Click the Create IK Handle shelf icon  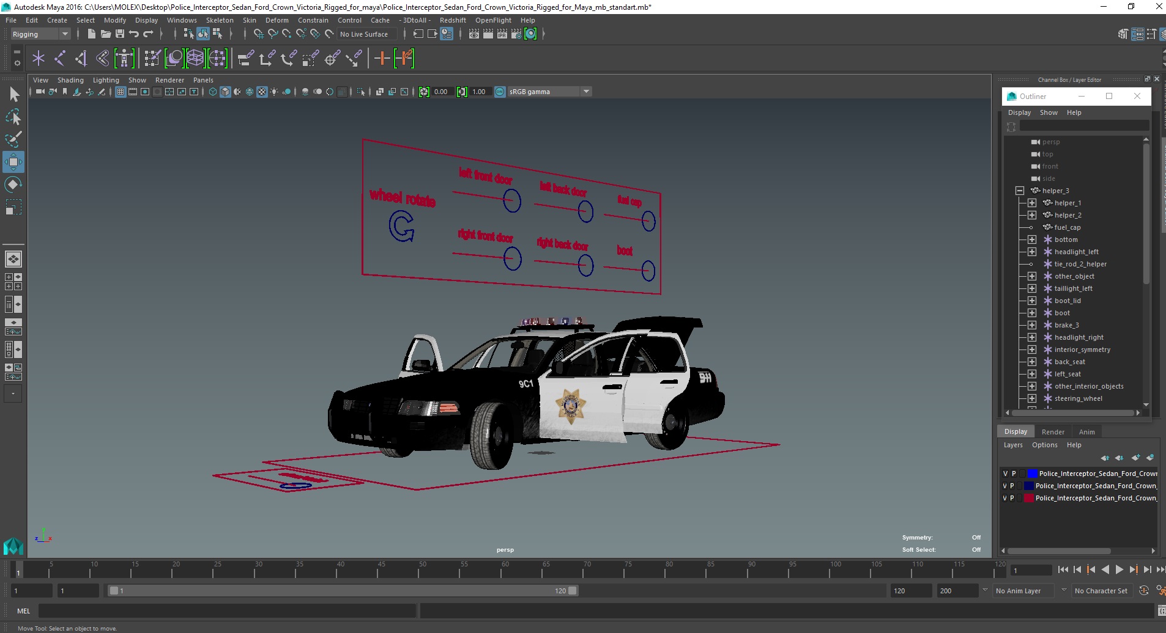(81, 59)
